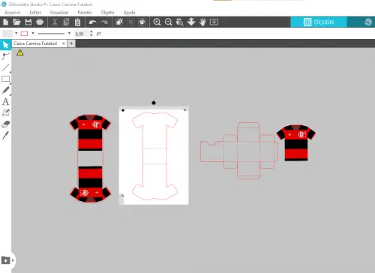This screenshot has height=273, width=375.
Task: Click the rotation handle above the page
Action: coord(154,103)
